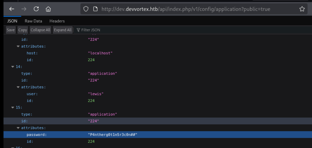312x148 pixels.
Task: Collapse the node numbered 15
Action: [13, 107]
